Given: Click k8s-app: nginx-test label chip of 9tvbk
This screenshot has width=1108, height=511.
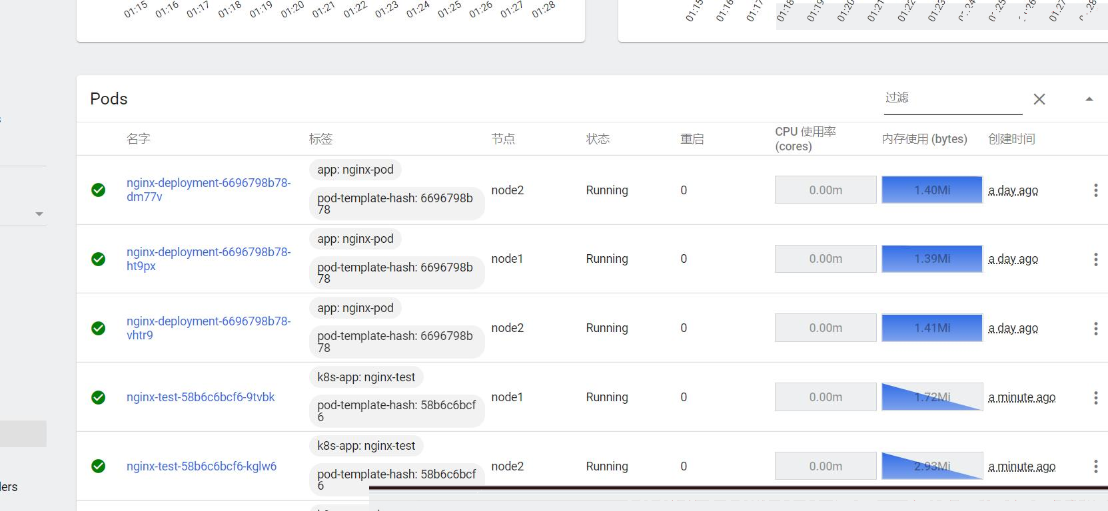Looking at the screenshot, I should pyautogui.click(x=366, y=377).
